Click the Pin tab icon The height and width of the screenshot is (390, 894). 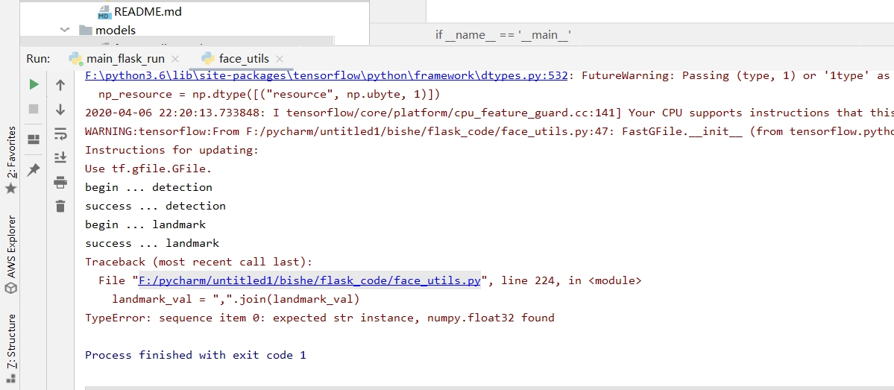click(x=34, y=170)
